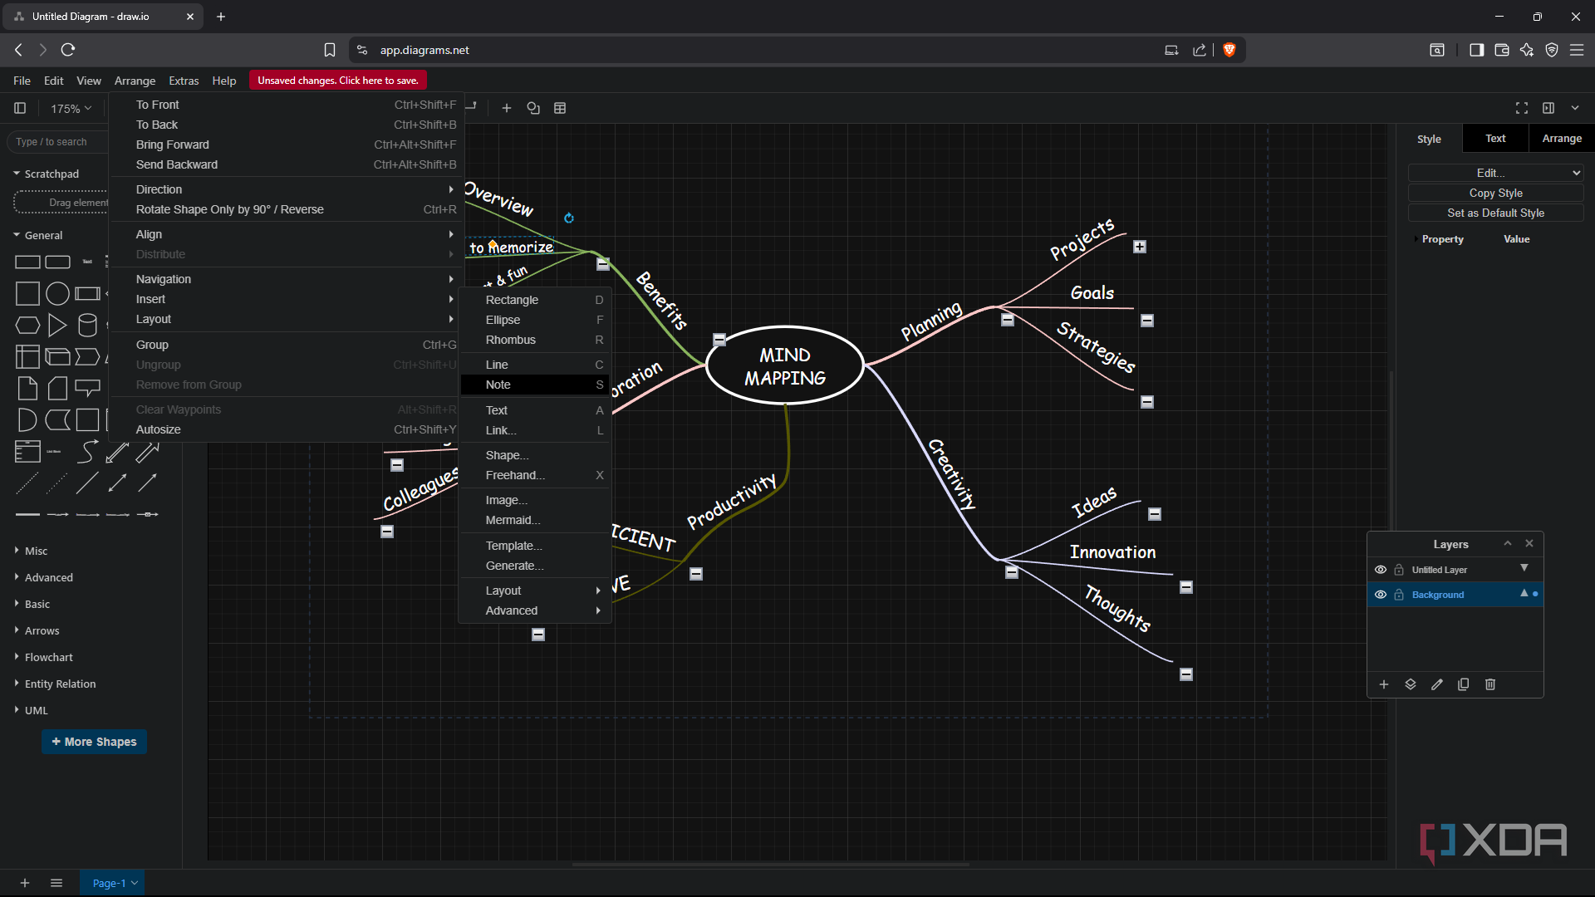Click the shape search field
The width and height of the screenshot is (1595, 897).
[x=58, y=142]
